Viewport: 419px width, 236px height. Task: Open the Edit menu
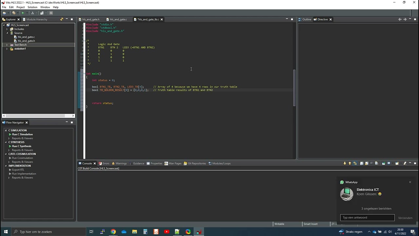tap(11, 7)
